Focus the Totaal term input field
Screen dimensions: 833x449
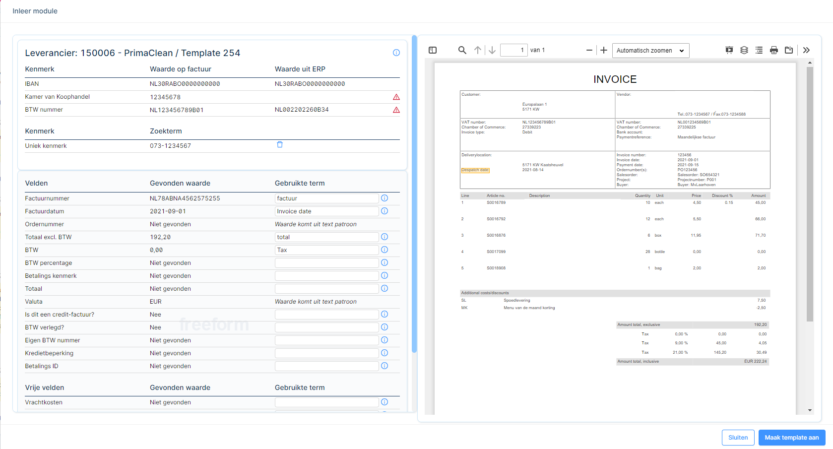(326, 289)
